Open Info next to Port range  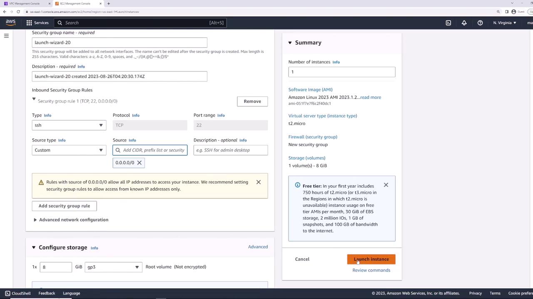pyautogui.click(x=221, y=115)
